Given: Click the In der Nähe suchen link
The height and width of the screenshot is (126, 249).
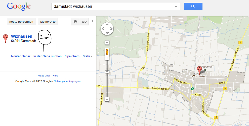Looking at the screenshot, I should click(x=48, y=56).
